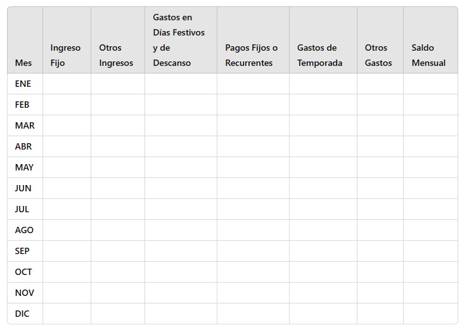Click the Saldo Mensual cell for DIC
This screenshot has width=469, height=332.
point(430,314)
